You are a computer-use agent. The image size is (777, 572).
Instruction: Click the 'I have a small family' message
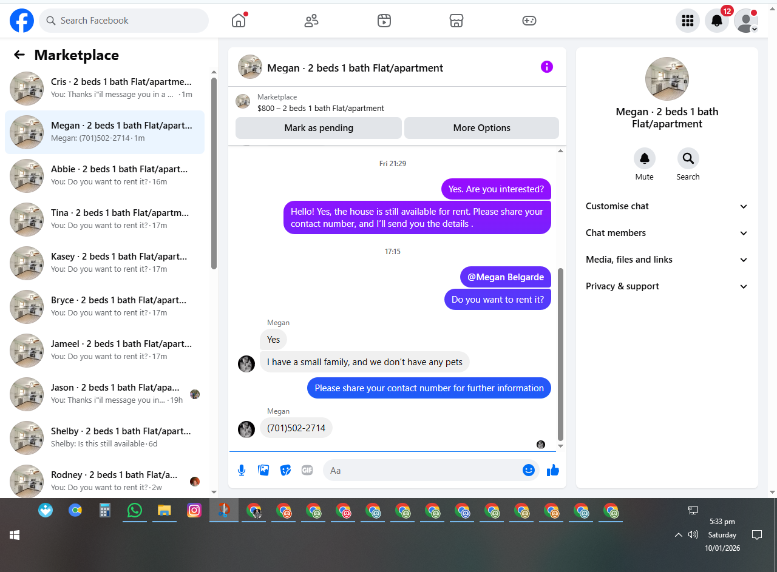365,362
